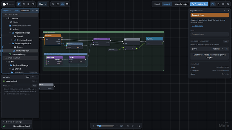Collapse the Project panel with its chevron

pos(33,11)
